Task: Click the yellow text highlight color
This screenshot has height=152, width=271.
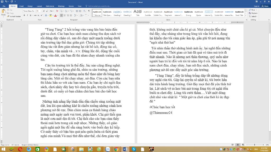Action: point(51,15)
